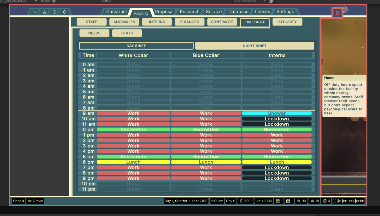Set game speed to normal play
The width and height of the screenshot is (380, 216).
(x=340, y=201)
